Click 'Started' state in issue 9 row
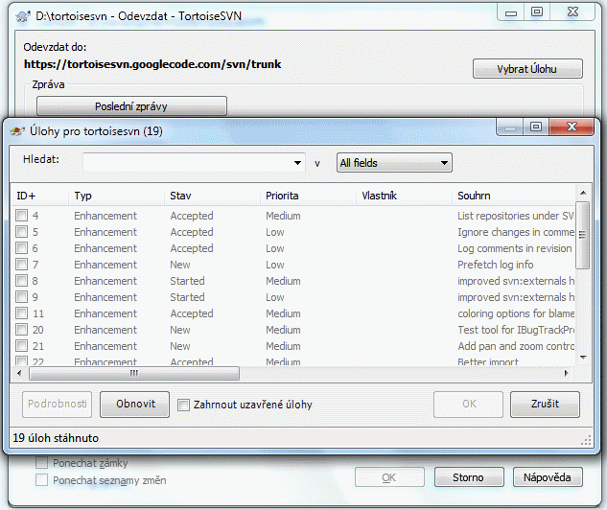Screen dimensions: 607x510 pos(187,297)
